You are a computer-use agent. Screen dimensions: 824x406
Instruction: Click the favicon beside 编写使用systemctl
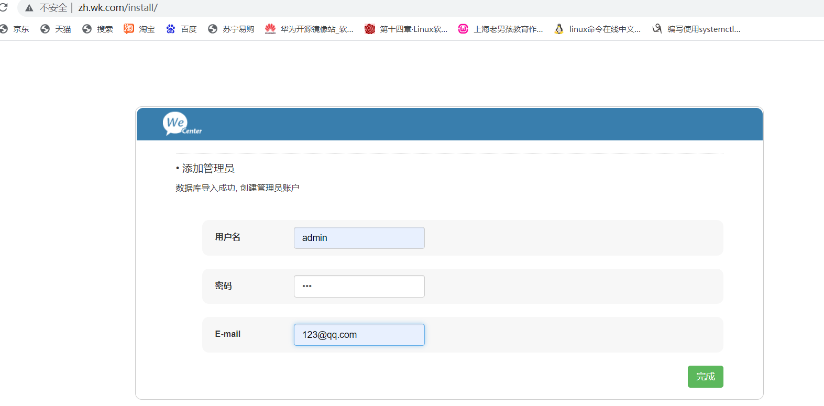[x=657, y=29]
